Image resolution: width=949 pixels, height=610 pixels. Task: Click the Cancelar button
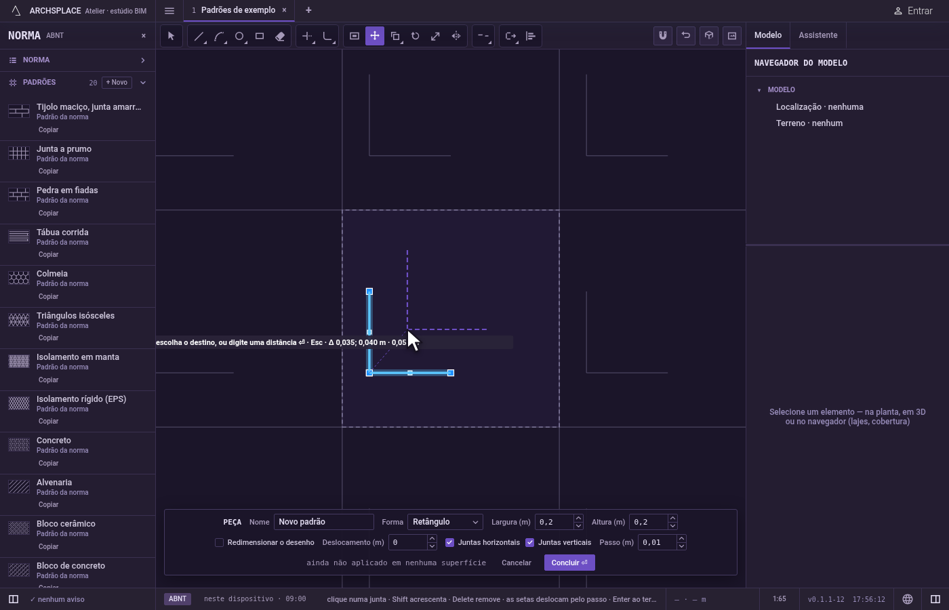517,563
